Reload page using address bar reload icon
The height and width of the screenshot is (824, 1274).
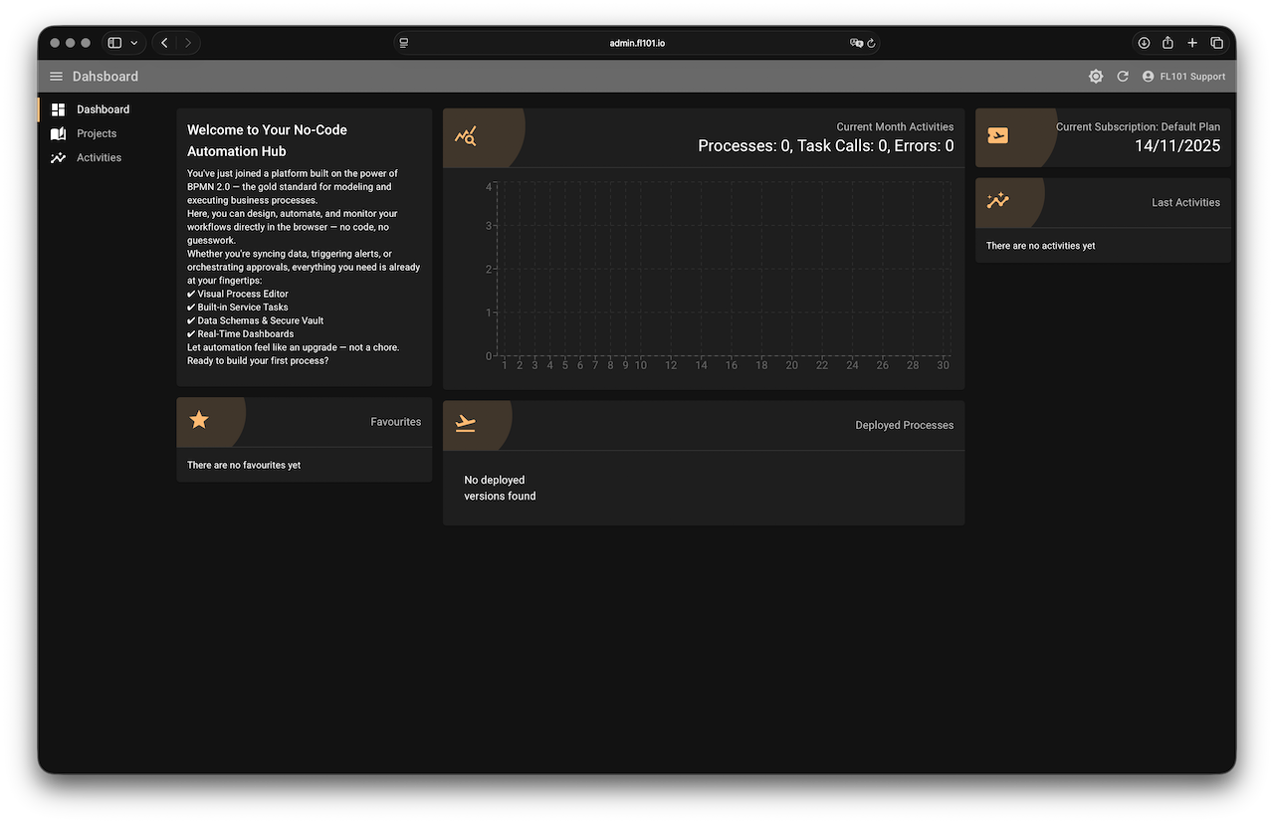point(871,43)
